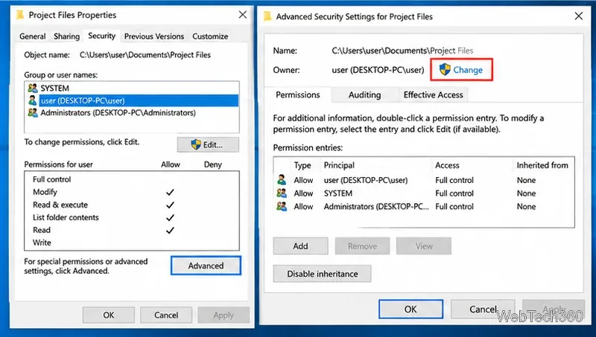This screenshot has width=596, height=337.
Task: Click Cancel in Project Files Properties
Action: coord(166,315)
